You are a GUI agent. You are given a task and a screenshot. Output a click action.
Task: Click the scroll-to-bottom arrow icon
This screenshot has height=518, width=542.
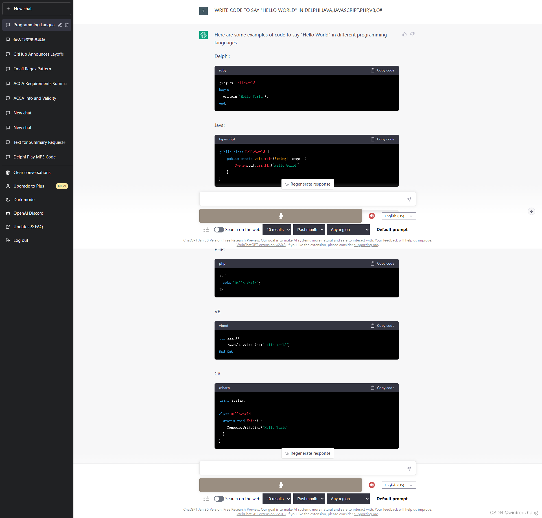pos(531,211)
